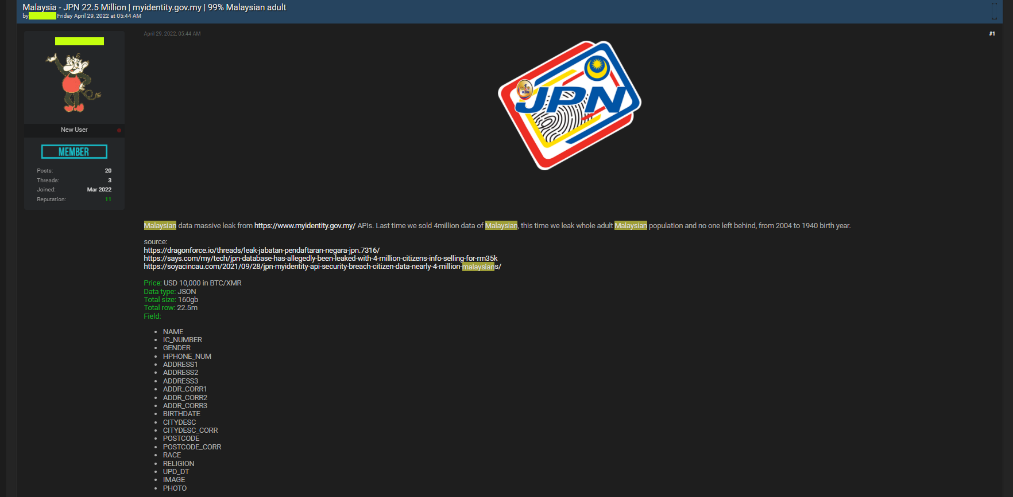Image resolution: width=1013 pixels, height=497 pixels.
Task: Click the Threads count 3
Action: [x=110, y=181]
